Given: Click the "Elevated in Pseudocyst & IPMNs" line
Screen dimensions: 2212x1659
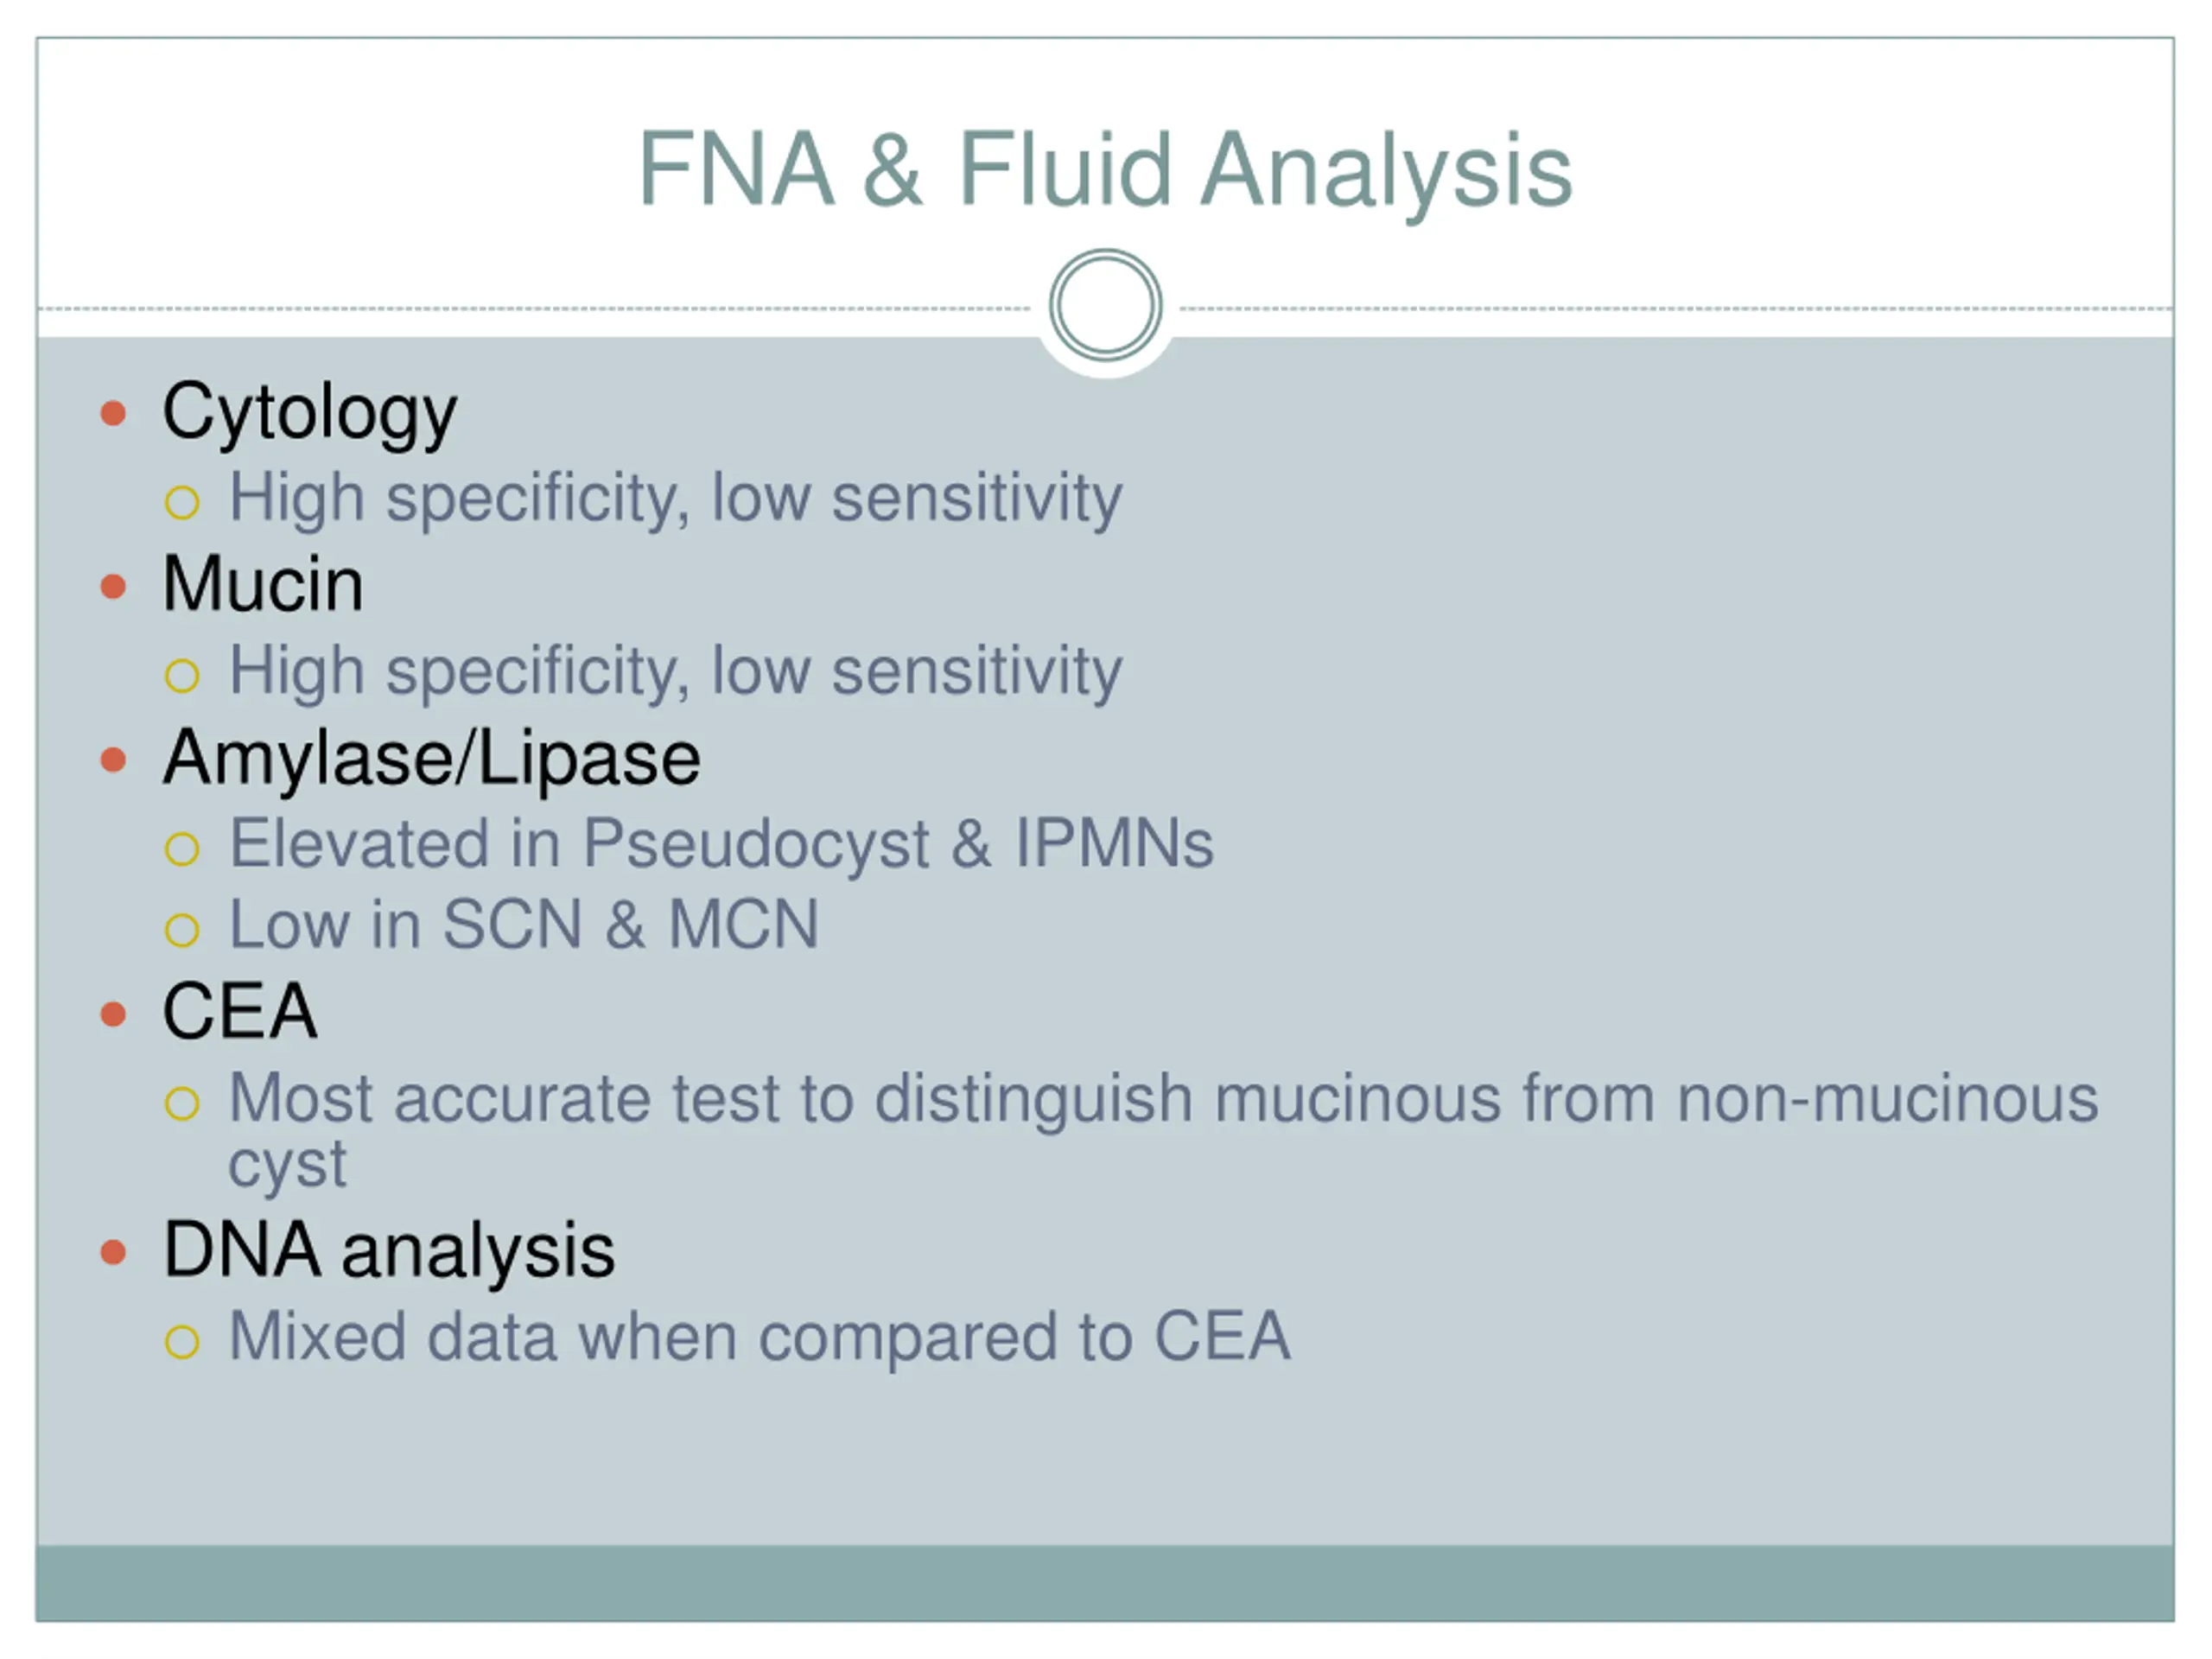Looking at the screenshot, I should [721, 844].
